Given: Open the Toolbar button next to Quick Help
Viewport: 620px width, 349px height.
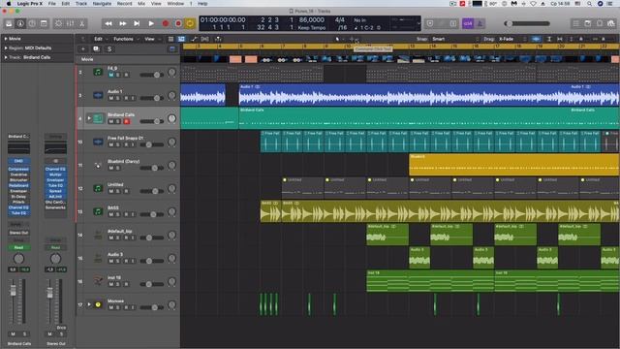Looking at the screenshot, I should (x=44, y=23).
